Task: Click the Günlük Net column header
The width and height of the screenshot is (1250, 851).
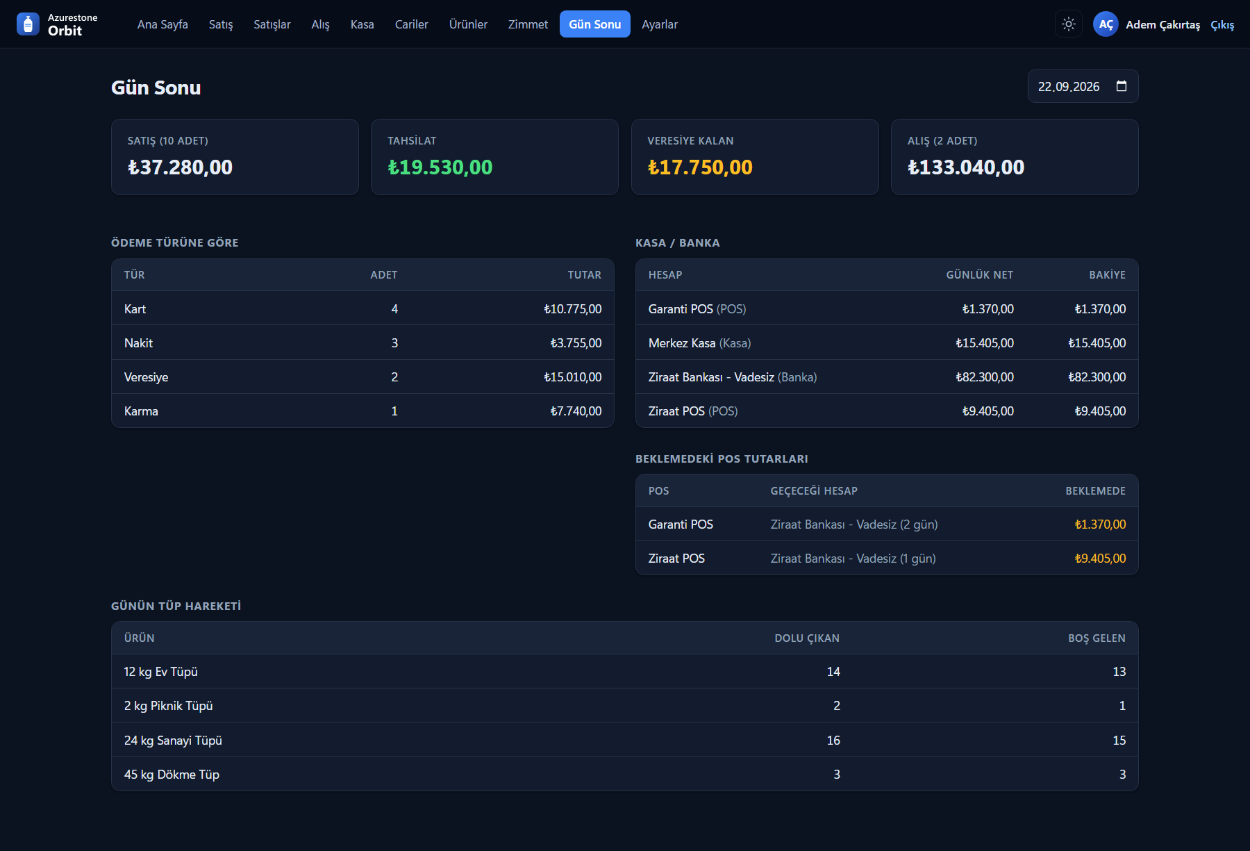Action: pyautogui.click(x=979, y=275)
